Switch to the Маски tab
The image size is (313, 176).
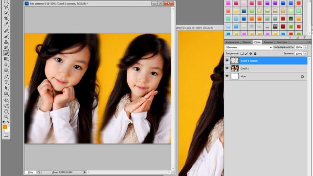(x=246, y=42)
